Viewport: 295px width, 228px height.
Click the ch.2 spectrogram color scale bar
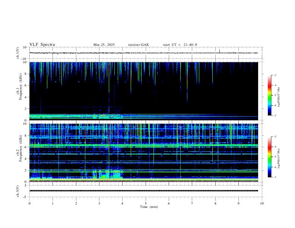[x=269, y=157]
